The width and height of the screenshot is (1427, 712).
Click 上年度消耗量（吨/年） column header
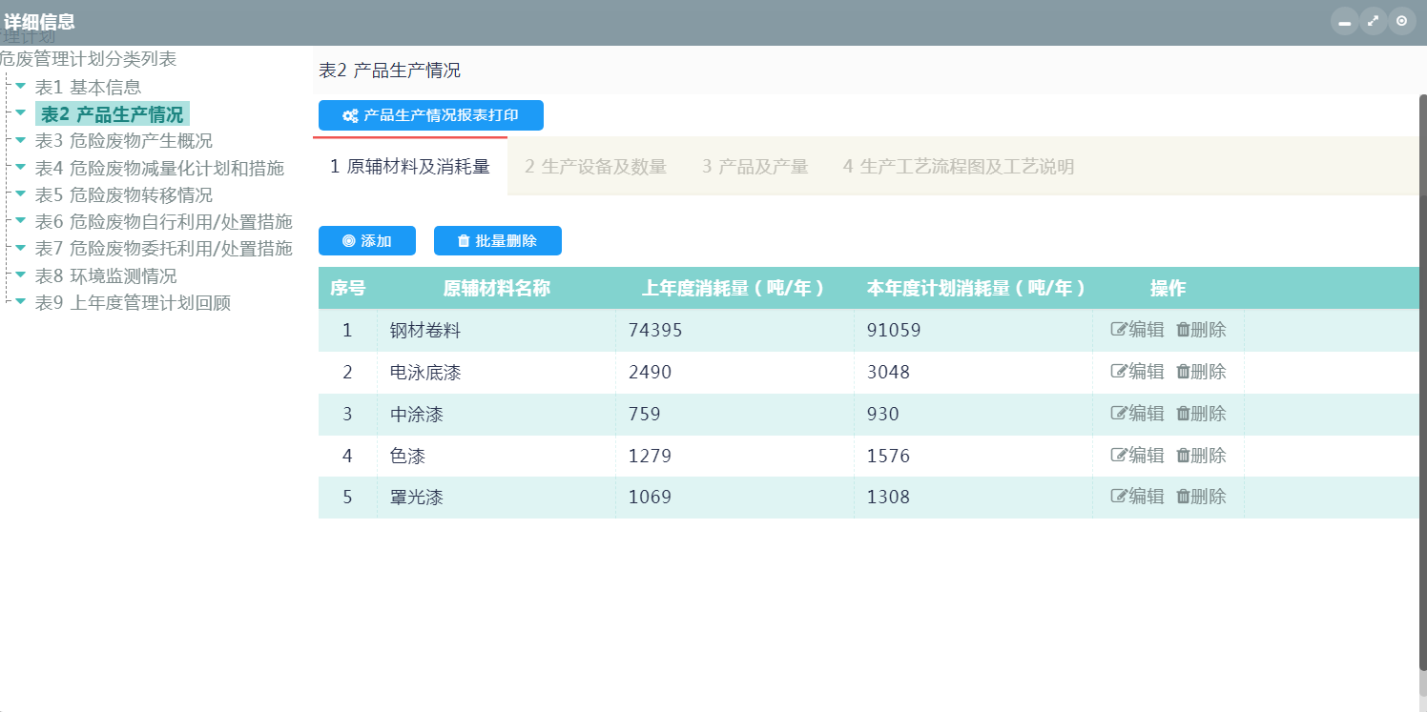(x=734, y=288)
